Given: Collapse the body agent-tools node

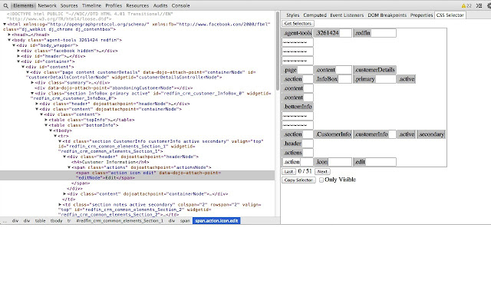Looking at the screenshot, I should tap(9, 40).
